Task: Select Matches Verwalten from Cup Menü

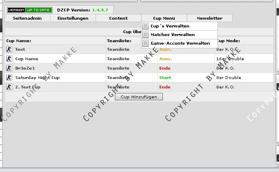Action: click(172, 35)
